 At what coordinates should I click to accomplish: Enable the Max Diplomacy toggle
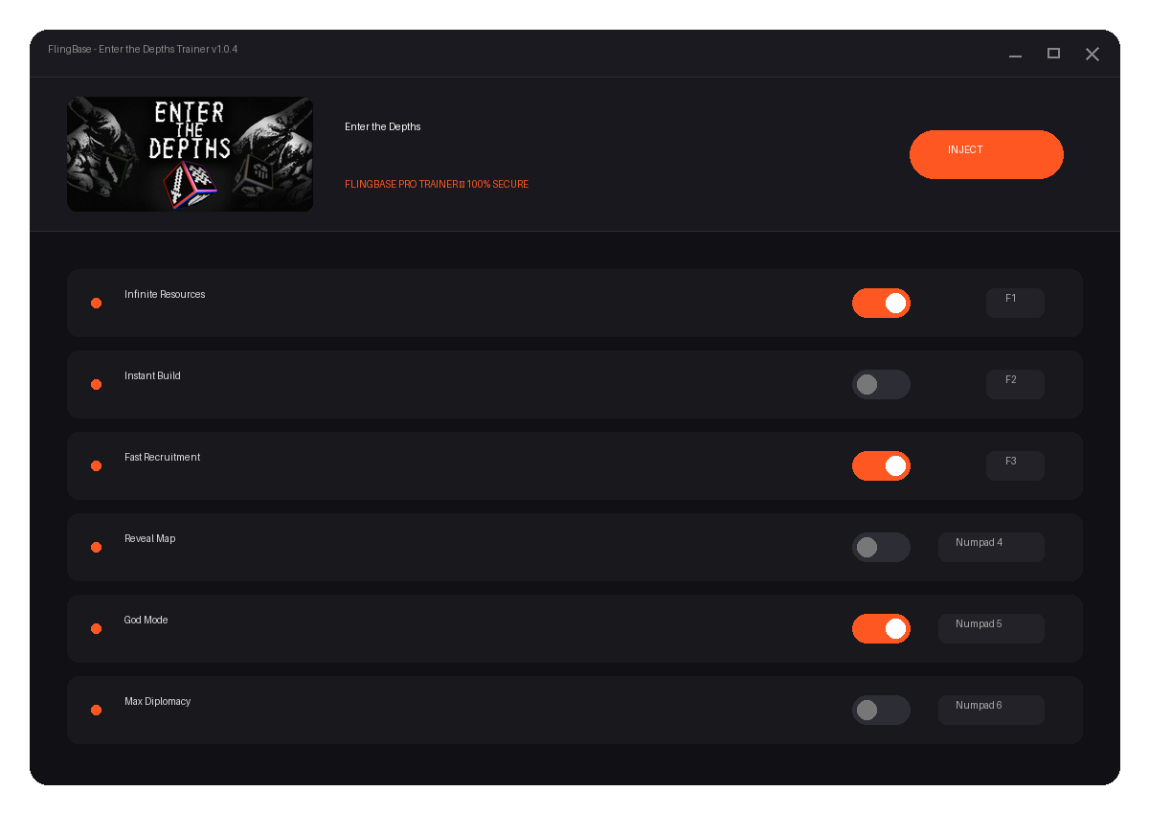(881, 710)
